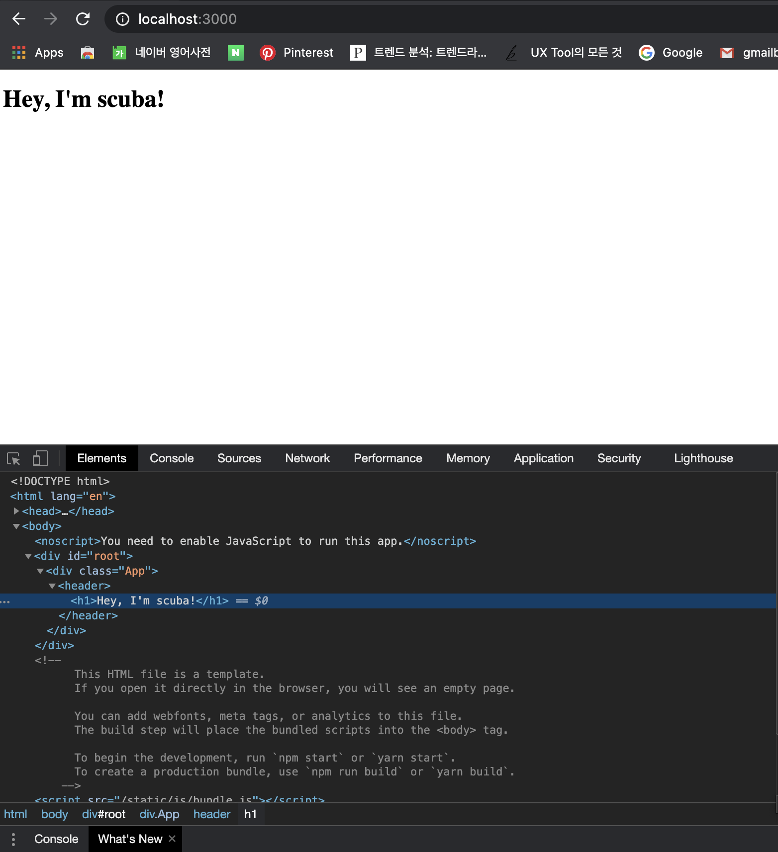Click div.App in the breadcrumb bar
The image size is (778, 852).
click(159, 814)
